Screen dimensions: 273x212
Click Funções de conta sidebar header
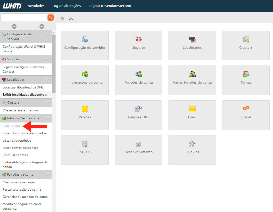(26, 174)
